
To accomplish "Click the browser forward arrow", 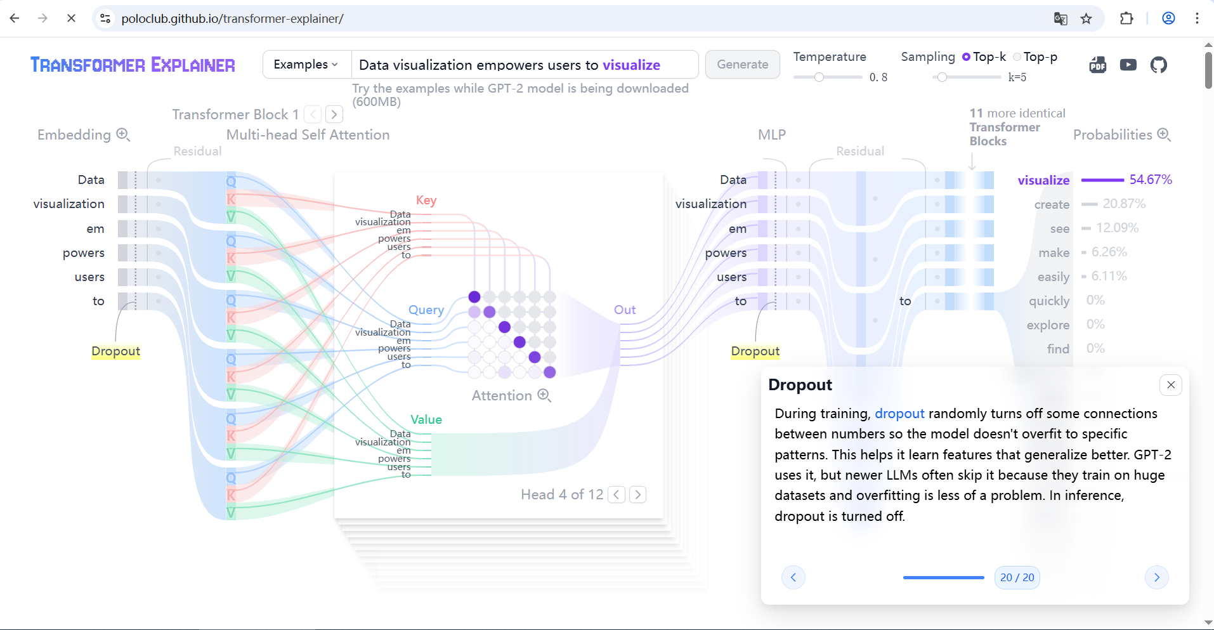I will [42, 18].
